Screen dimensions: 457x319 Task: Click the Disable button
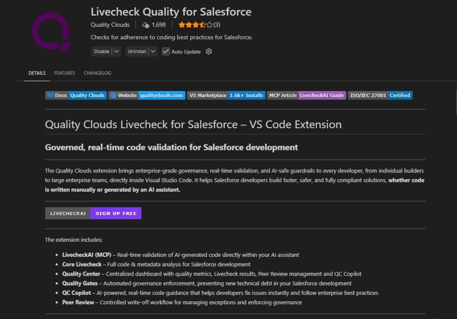tap(101, 51)
